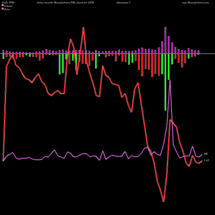
Task: Click the '1.62' price value label
Action: pyautogui.click(x=206, y=160)
